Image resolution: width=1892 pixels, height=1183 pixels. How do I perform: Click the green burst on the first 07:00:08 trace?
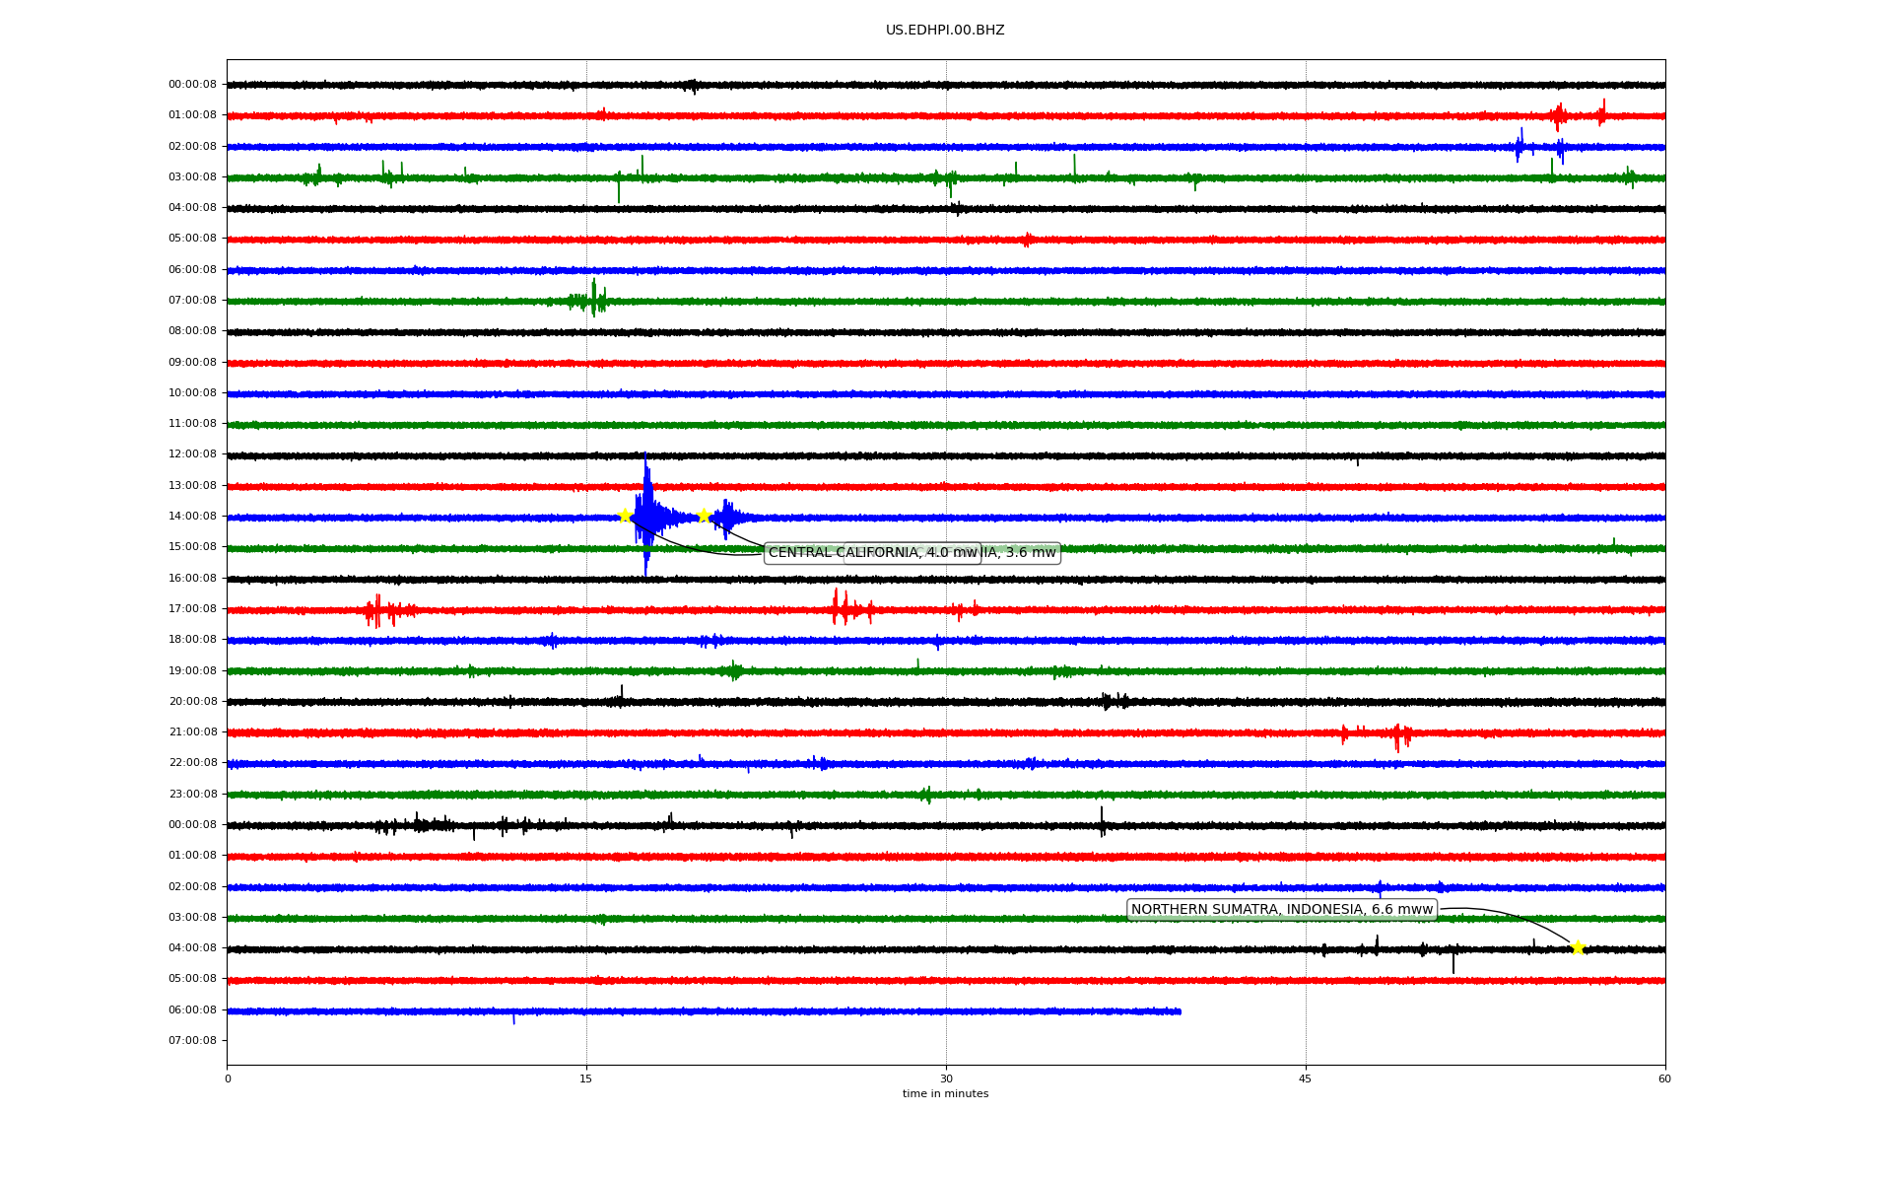[x=592, y=300]
